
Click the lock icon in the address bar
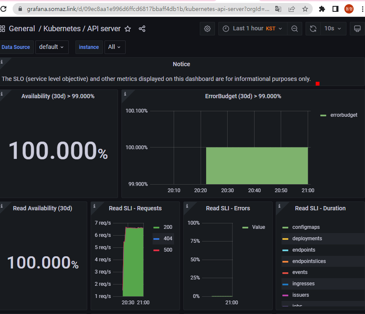click(20, 9)
